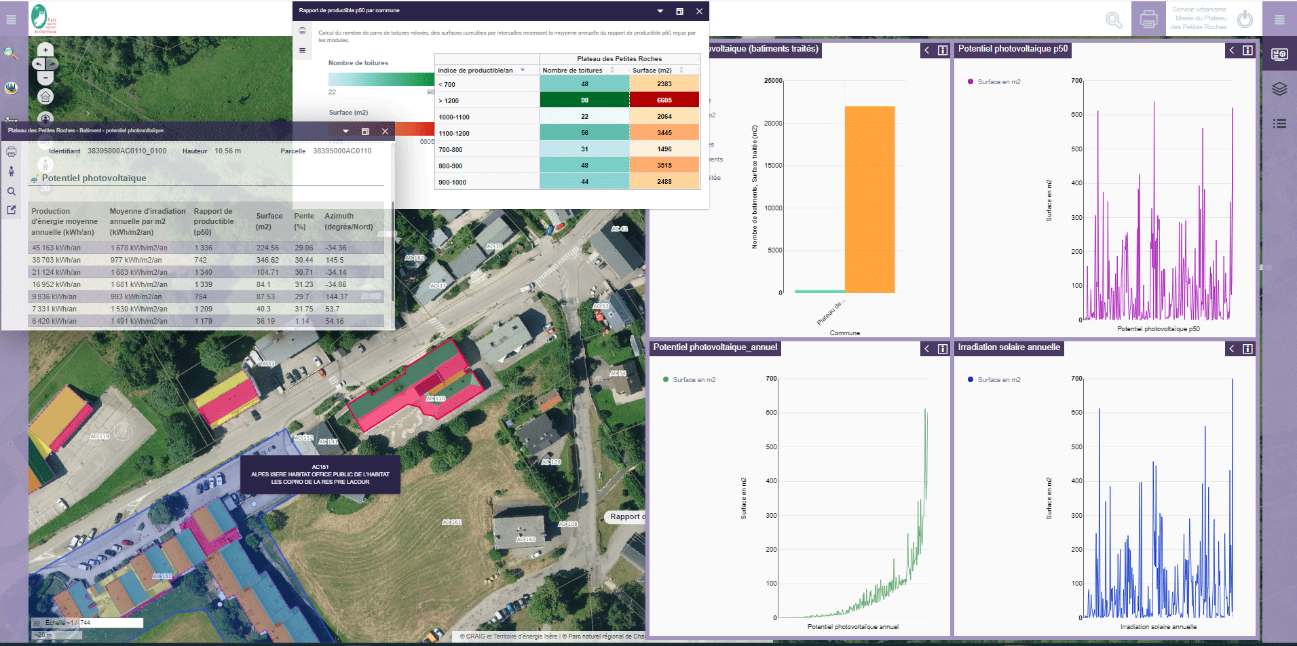Click the Rapport button on the map

625,517
